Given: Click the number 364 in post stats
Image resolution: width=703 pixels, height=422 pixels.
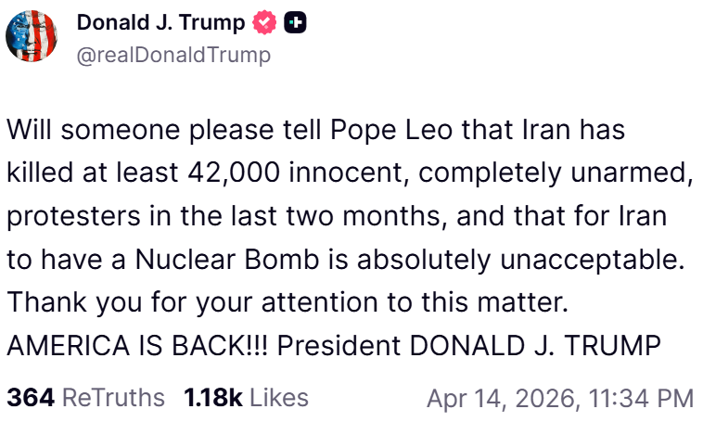Looking at the screenshot, I should (x=30, y=398).
